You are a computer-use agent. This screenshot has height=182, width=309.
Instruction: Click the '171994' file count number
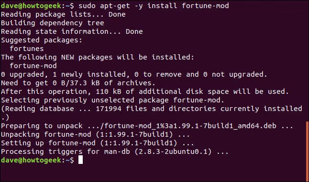coord(109,109)
